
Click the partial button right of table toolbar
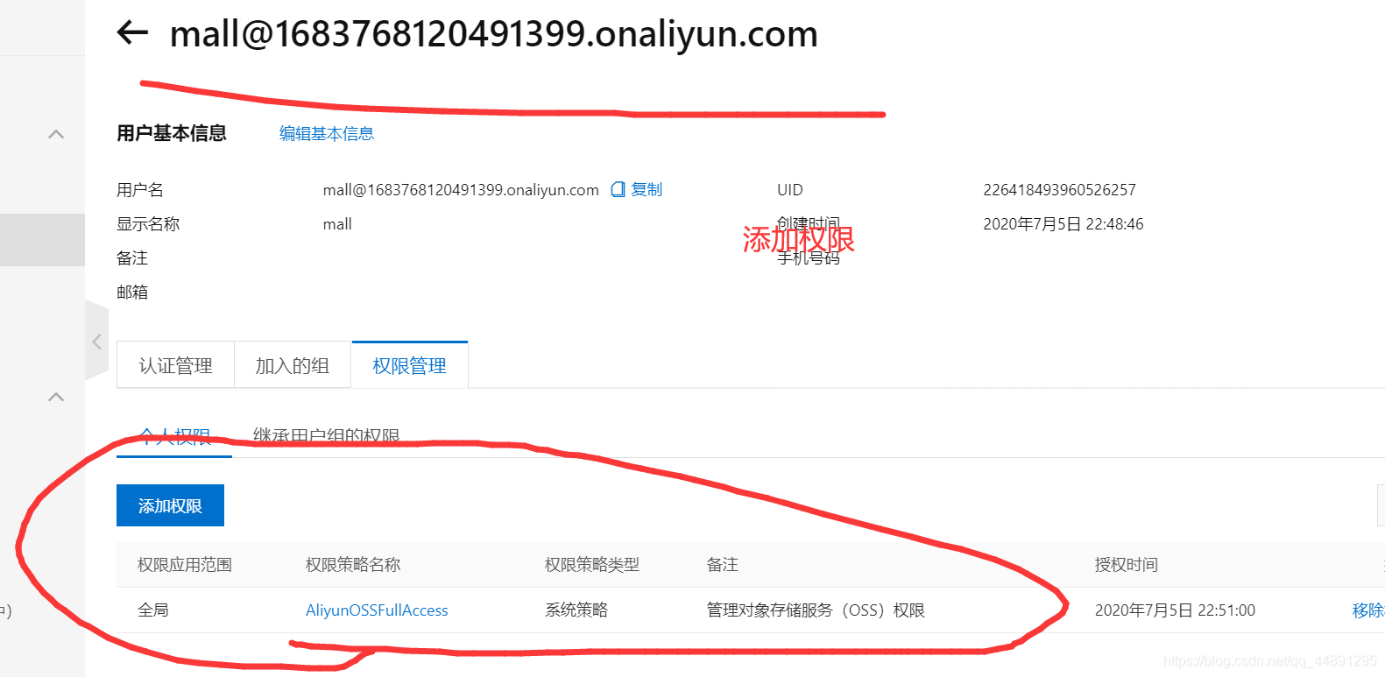pos(1381,505)
